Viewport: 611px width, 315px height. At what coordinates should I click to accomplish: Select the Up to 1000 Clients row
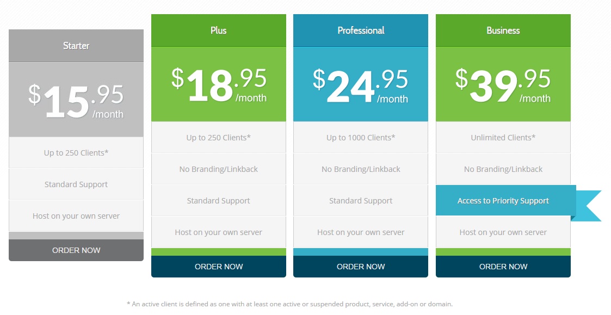(x=361, y=138)
